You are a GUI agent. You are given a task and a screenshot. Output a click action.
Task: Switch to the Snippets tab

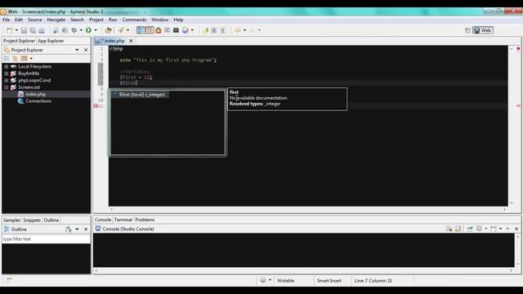tap(32, 220)
